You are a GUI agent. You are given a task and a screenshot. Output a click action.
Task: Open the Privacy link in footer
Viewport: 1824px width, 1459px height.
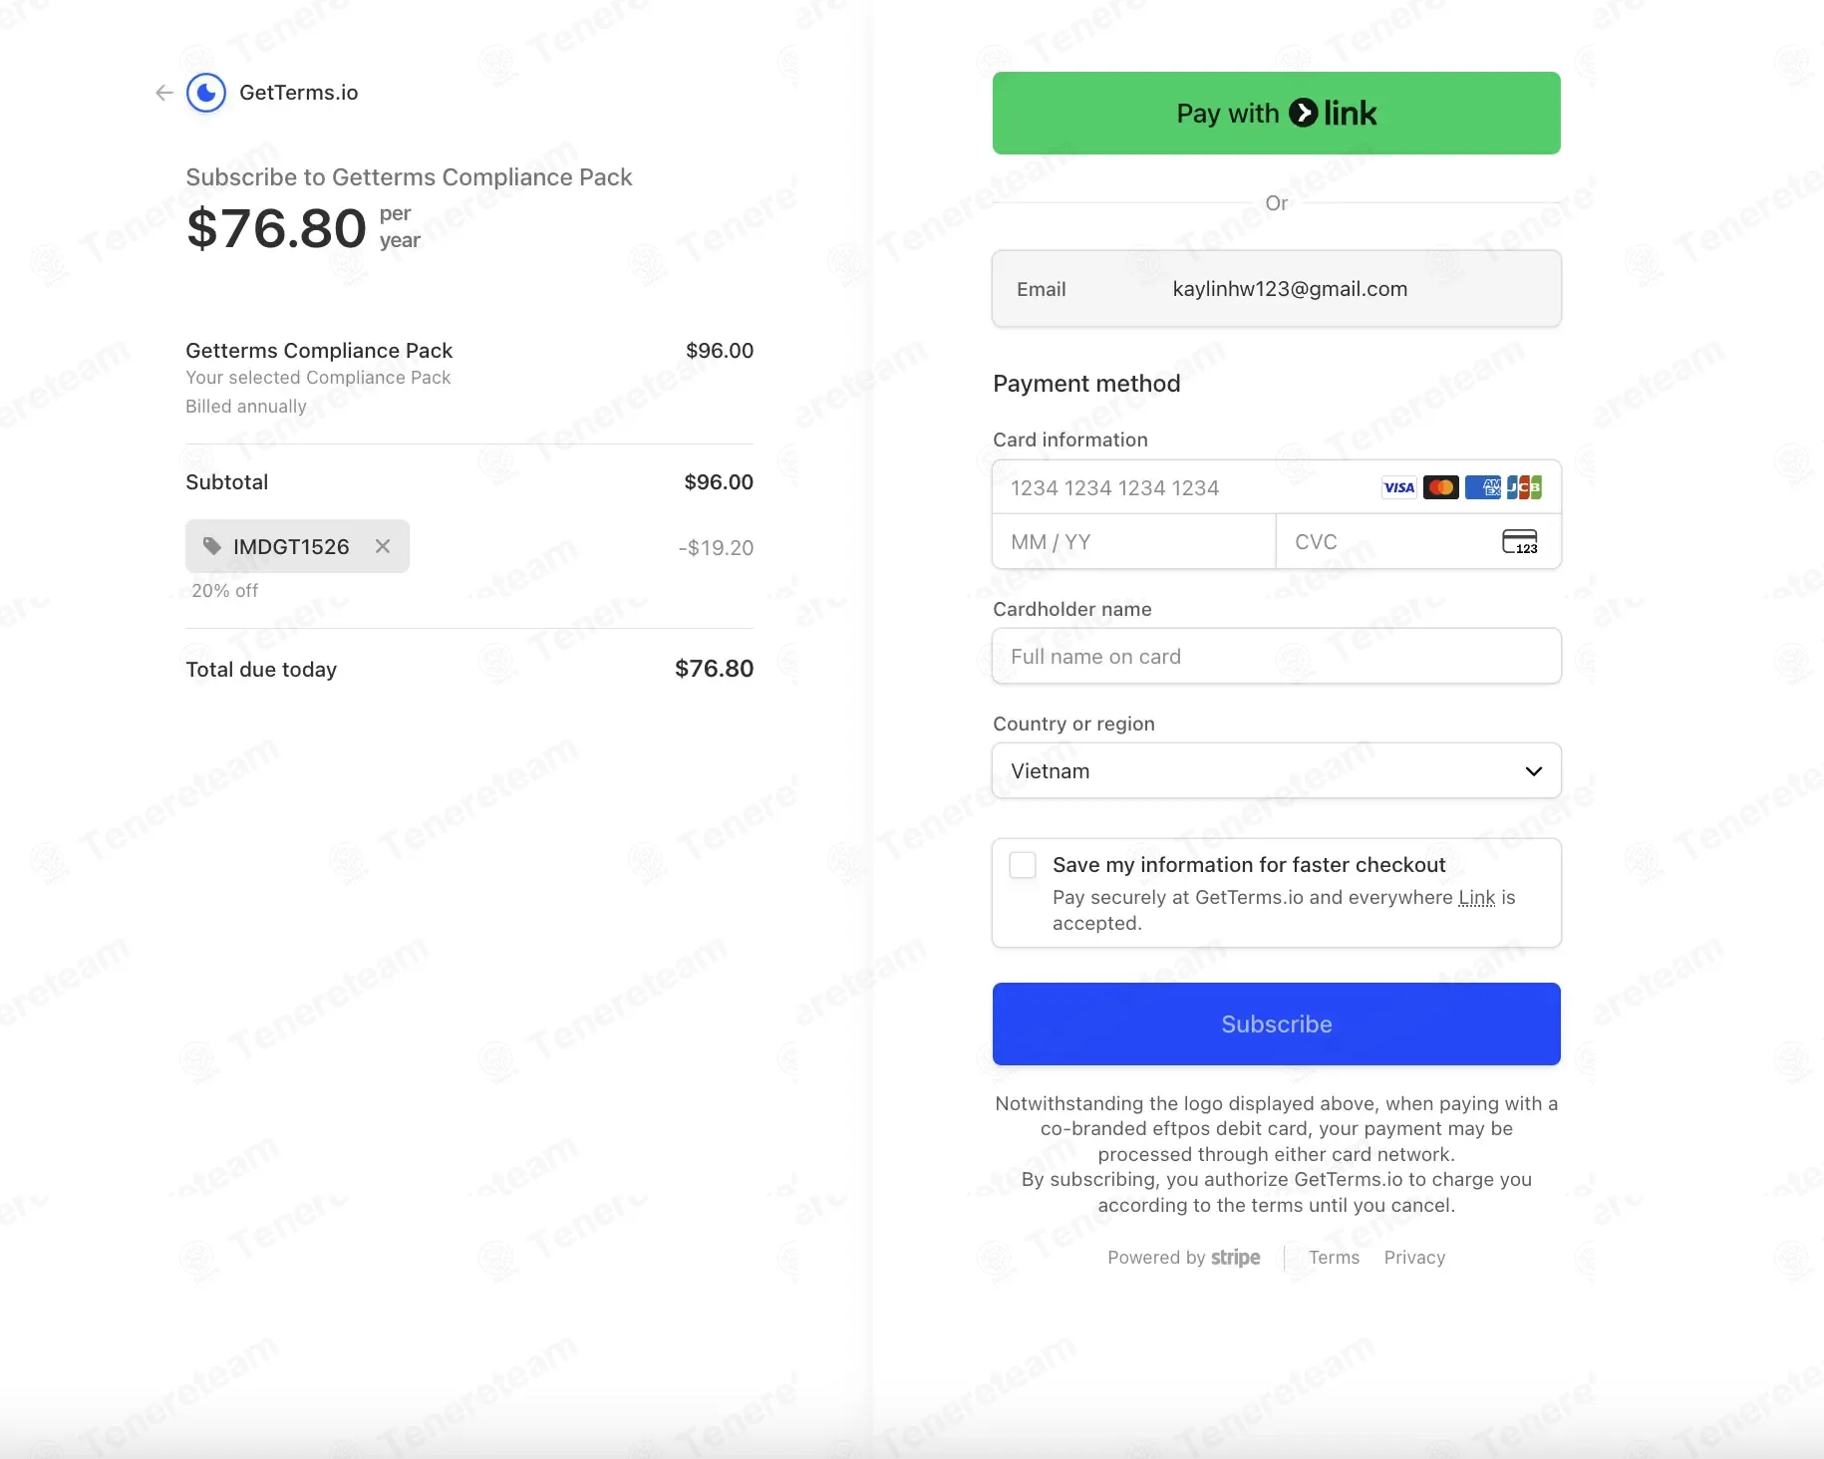[1414, 1258]
